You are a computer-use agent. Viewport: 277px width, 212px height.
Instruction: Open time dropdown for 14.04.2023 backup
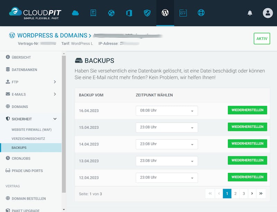167,144
